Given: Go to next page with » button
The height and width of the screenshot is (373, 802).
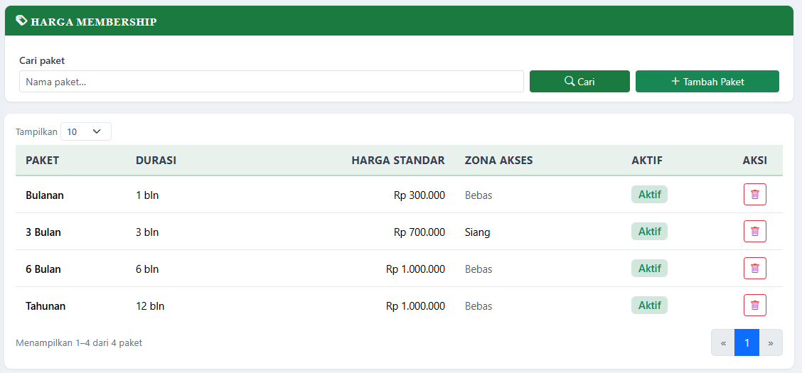Looking at the screenshot, I should [x=771, y=342].
